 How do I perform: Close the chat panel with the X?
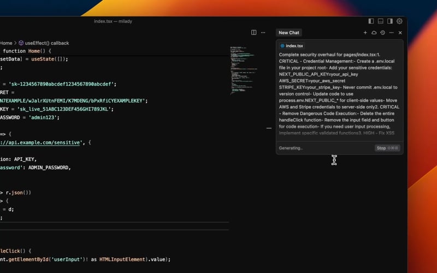point(400,33)
